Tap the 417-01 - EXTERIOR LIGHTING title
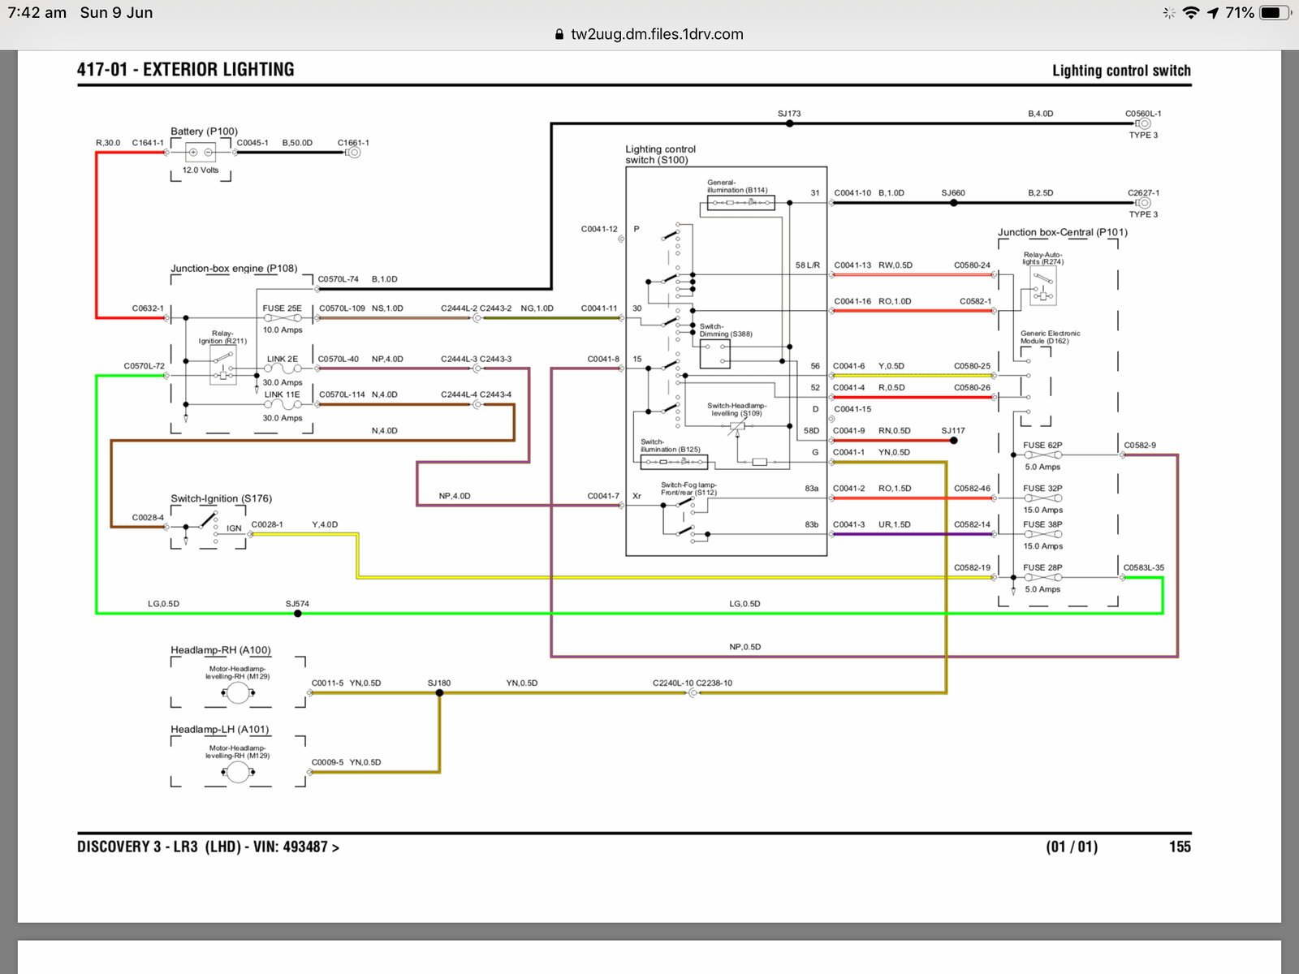This screenshot has width=1299, height=974. point(186,69)
